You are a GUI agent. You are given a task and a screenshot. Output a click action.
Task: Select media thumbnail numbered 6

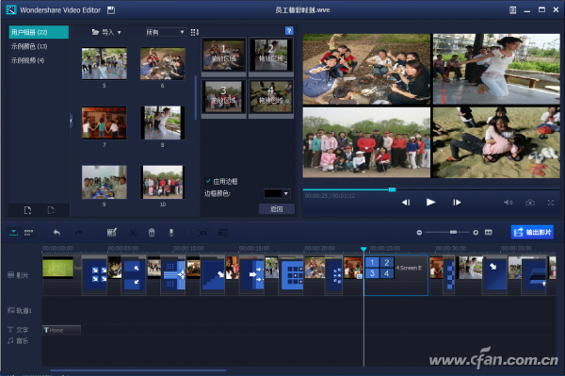pos(163,63)
